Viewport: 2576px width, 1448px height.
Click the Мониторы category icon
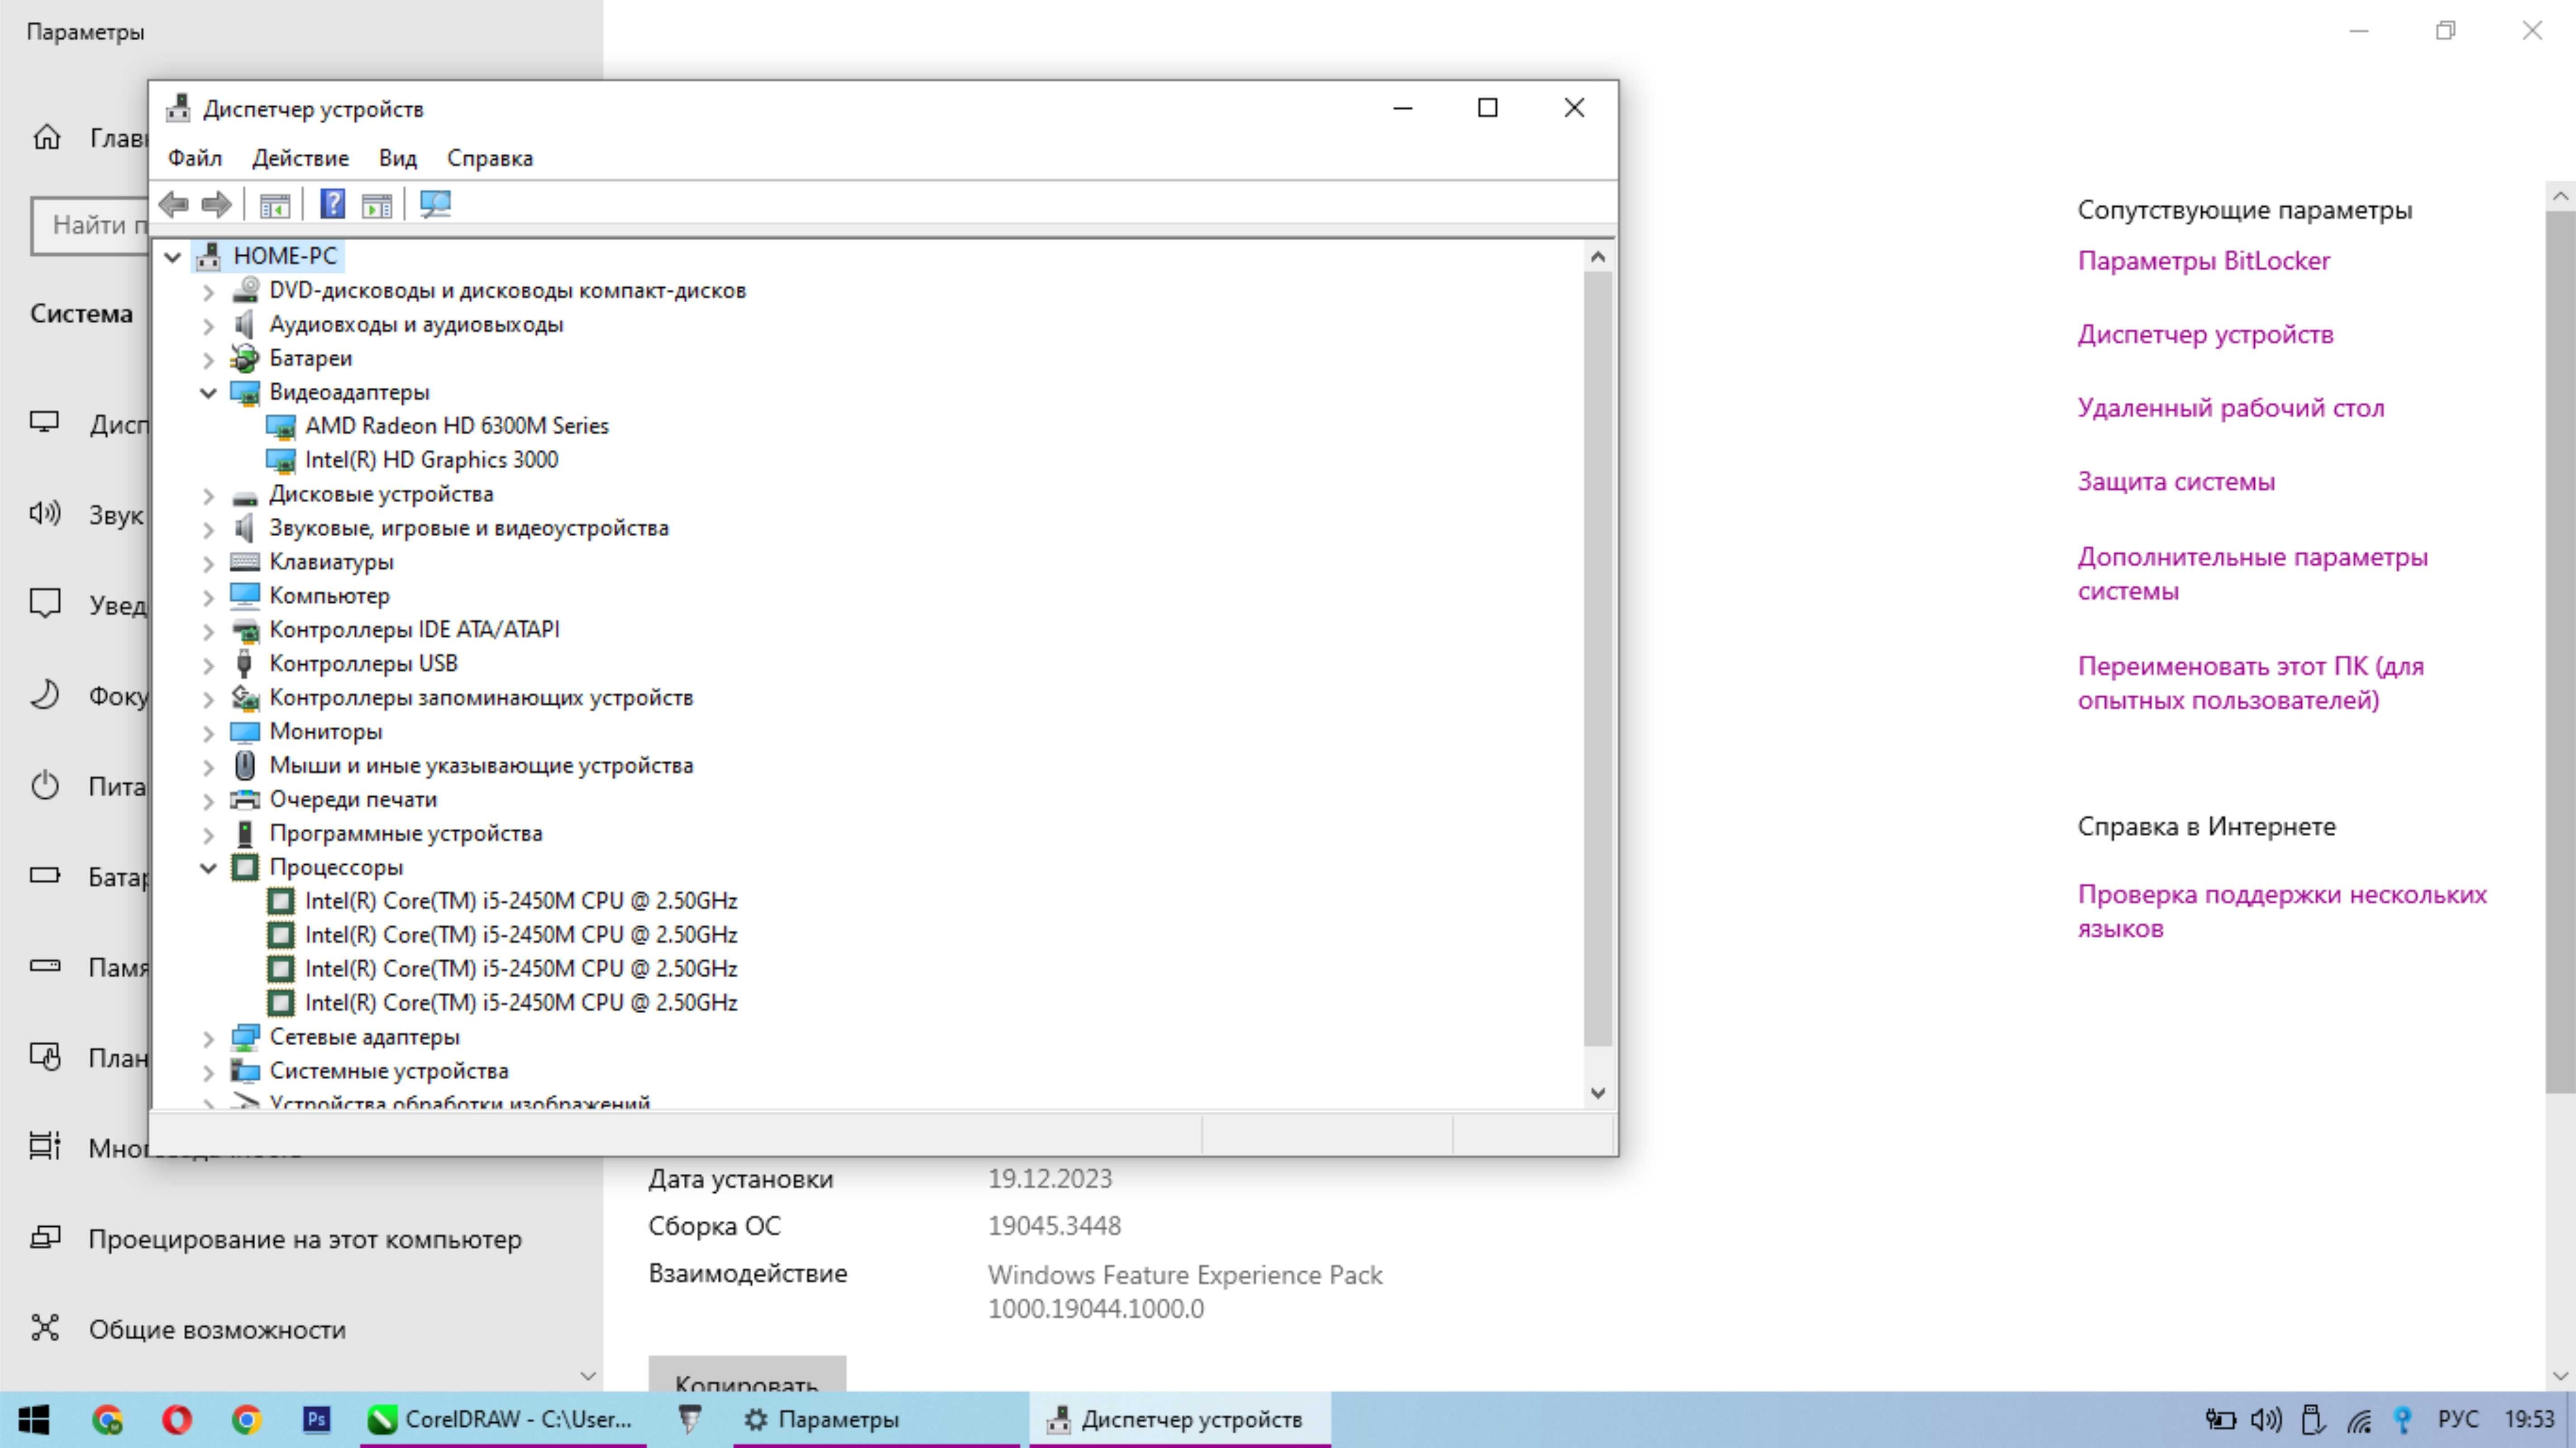245,732
